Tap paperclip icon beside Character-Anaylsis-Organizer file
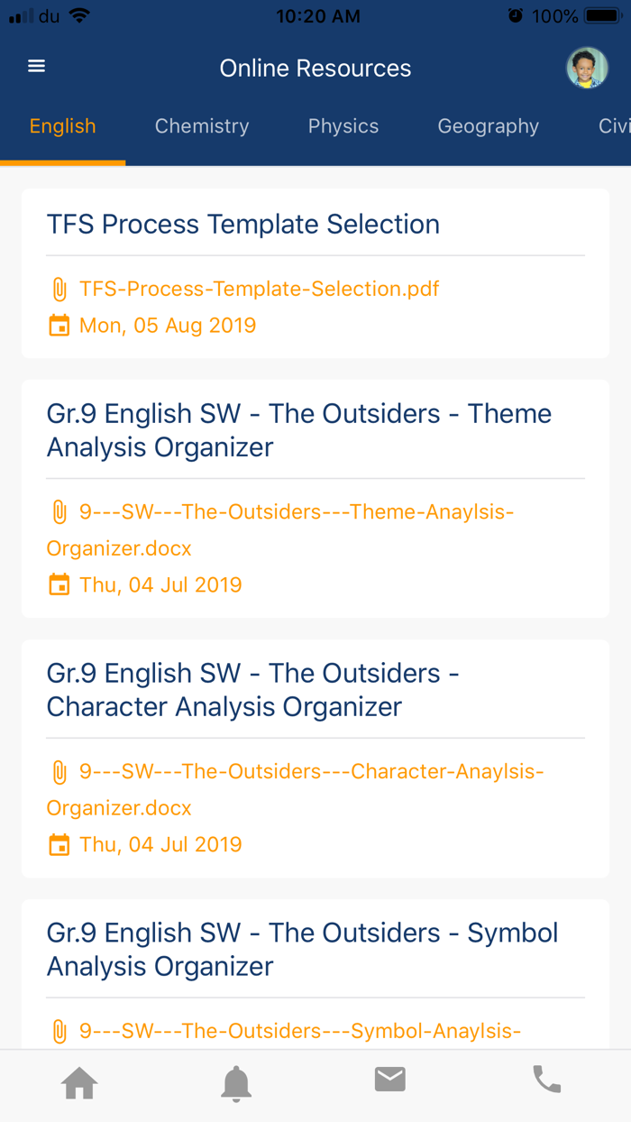 (x=59, y=772)
